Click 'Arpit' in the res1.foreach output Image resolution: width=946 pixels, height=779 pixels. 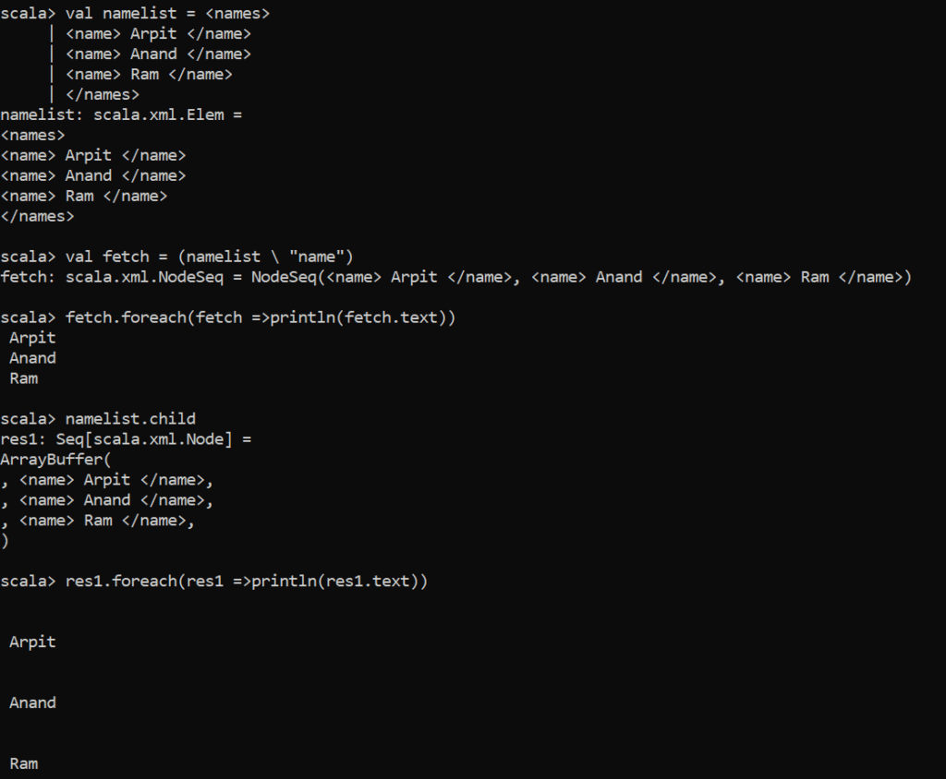32,642
